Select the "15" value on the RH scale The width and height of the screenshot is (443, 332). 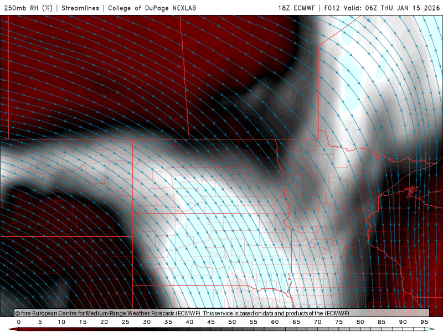83,322
